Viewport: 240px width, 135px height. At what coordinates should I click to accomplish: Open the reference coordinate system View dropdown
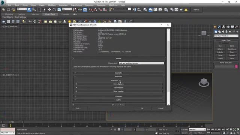click(67, 9)
